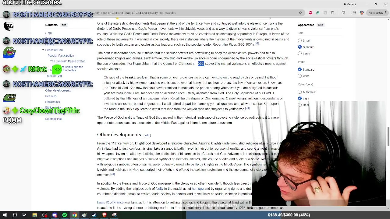
Task: Select Wide width option
Action: tap(300, 76)
